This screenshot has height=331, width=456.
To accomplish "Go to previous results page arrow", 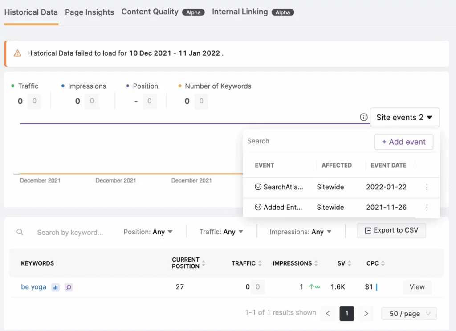I will [328, 314].
